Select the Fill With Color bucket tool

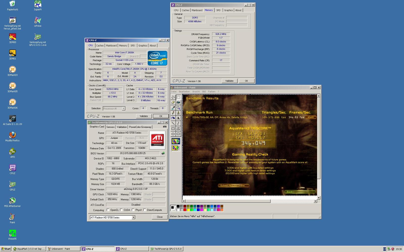pyautogui.click(x=178, y=102)
